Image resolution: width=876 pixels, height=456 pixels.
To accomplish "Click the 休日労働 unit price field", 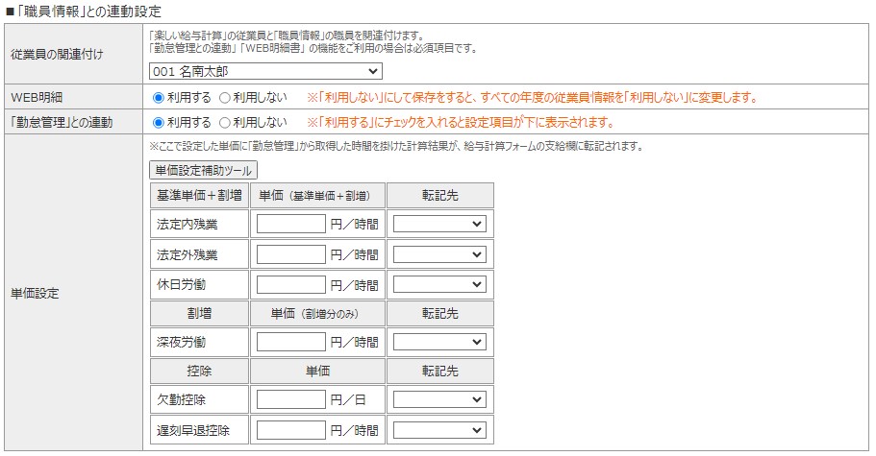I will pos(291,285).
